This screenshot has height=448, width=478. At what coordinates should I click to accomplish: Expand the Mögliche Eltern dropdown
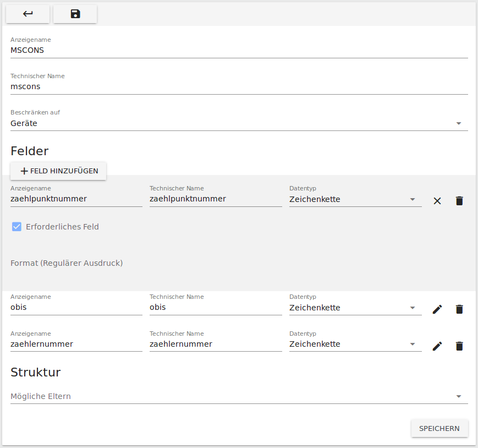[458, 396]
